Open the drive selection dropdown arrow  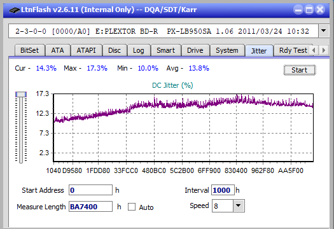[324, 31]
